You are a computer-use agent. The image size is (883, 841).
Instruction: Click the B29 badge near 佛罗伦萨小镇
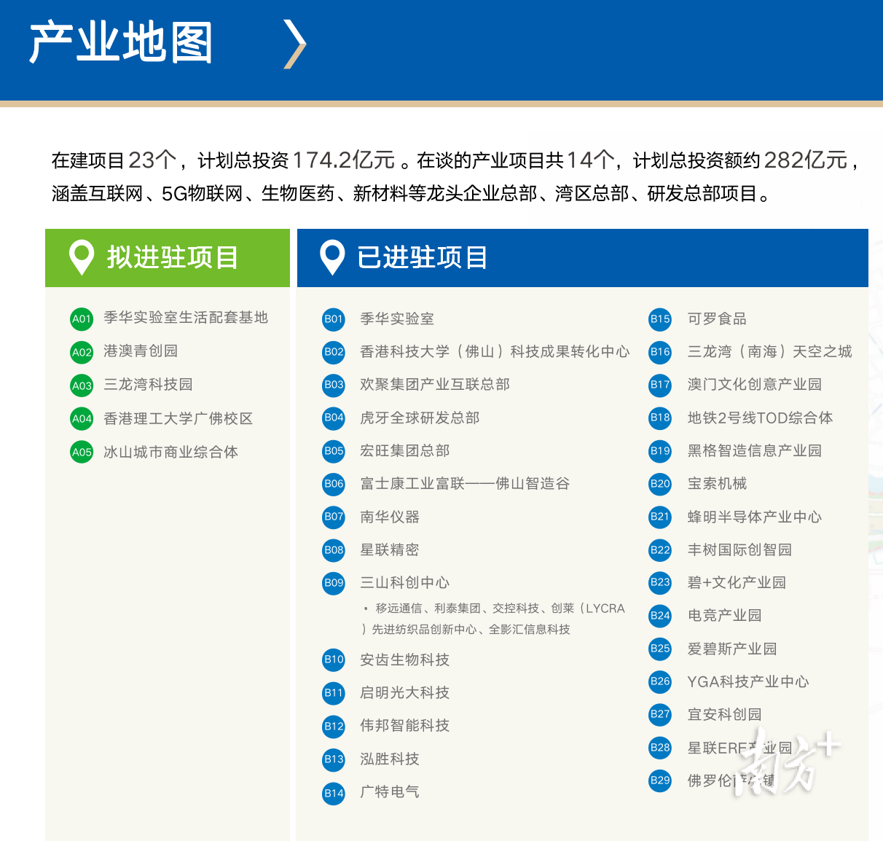click(659, 781)
